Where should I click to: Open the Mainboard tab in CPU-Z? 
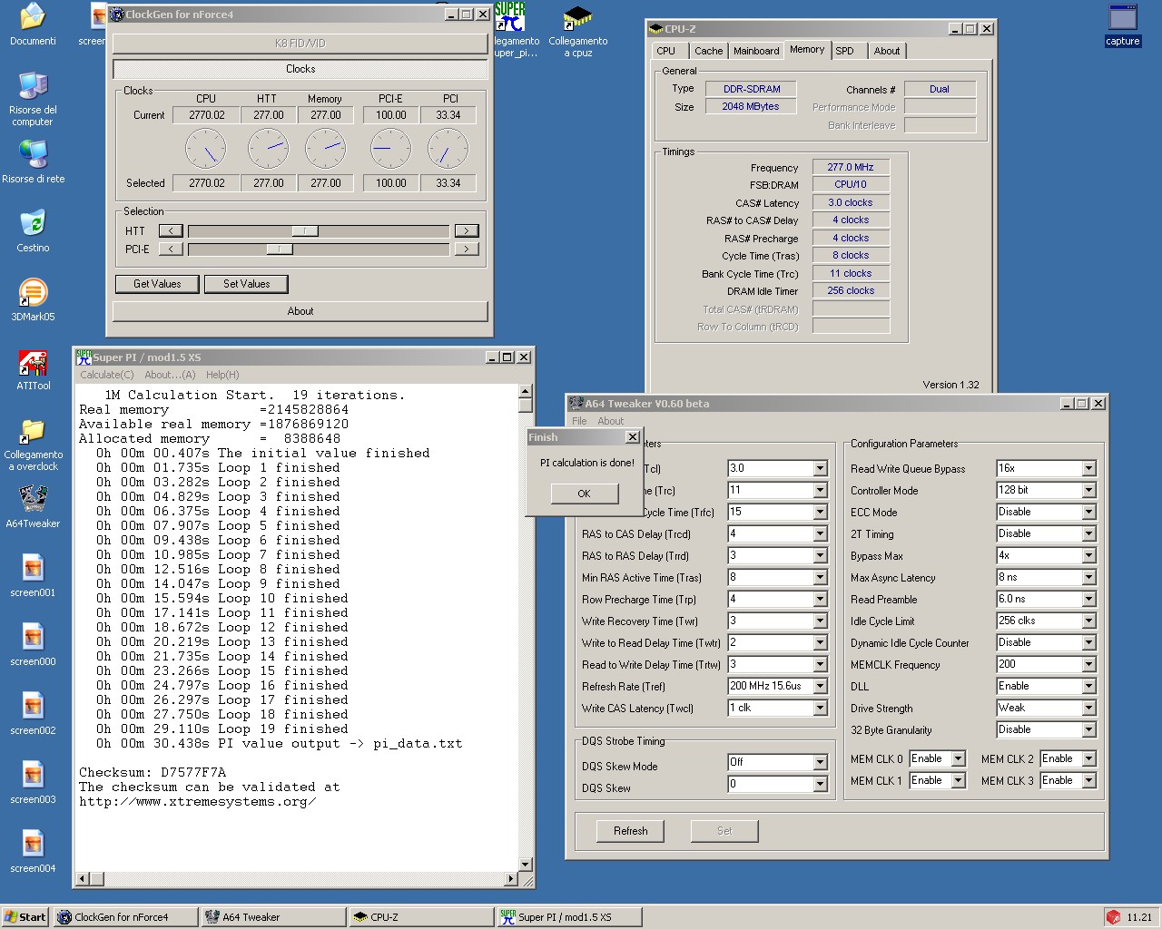756,51
